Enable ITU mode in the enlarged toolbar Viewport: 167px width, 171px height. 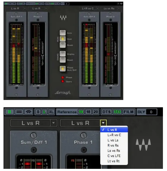coord(117,112)
